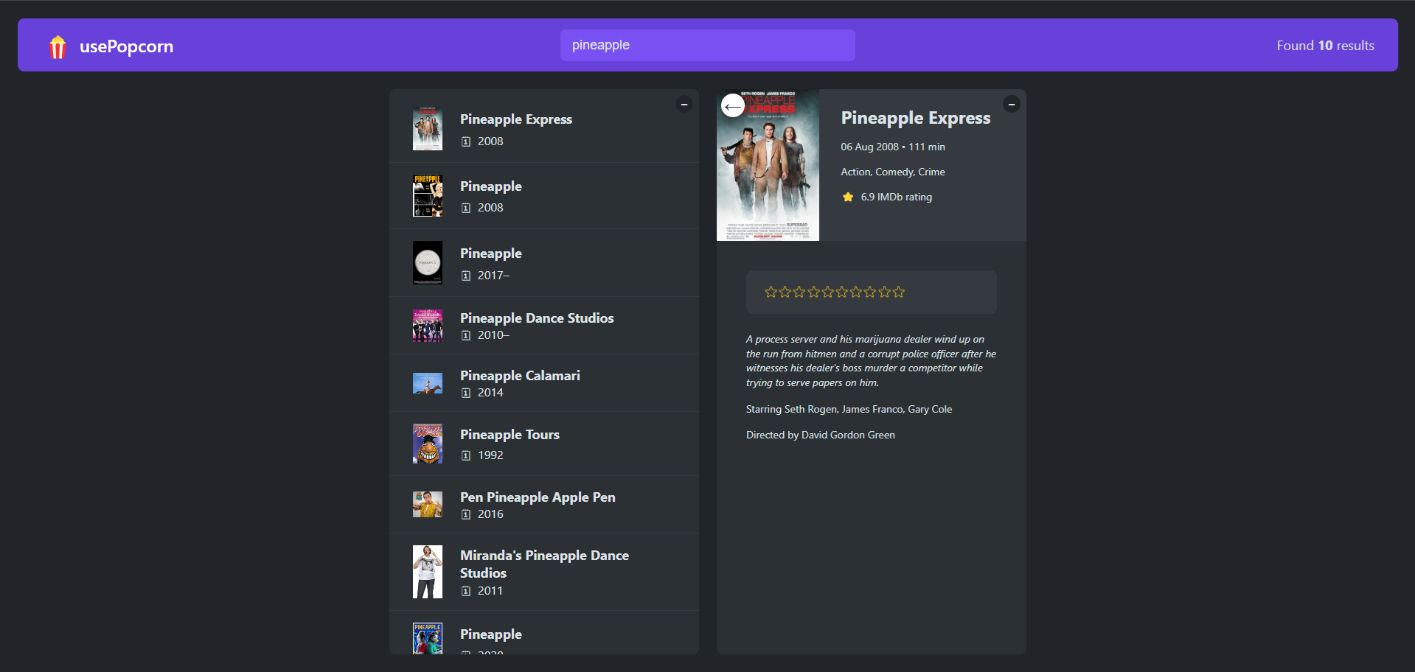The width and height of the screenshot is (1415, 672).
Task: Click calendar icon beside 2010– year
Action: pyautogui.click(x=466, y=335)
